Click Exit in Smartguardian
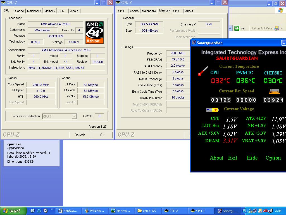The image size is (286, 215). [233, 158]
